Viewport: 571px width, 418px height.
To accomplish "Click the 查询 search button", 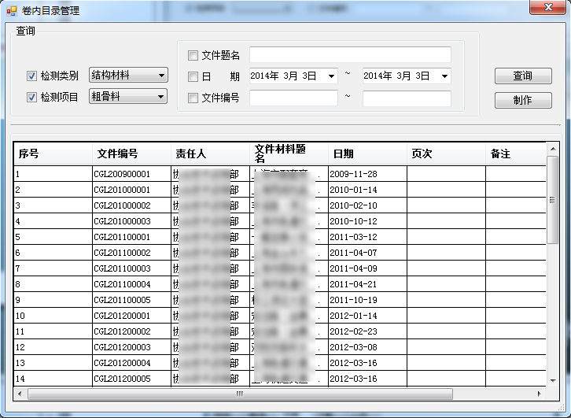I will pos(523,76).
